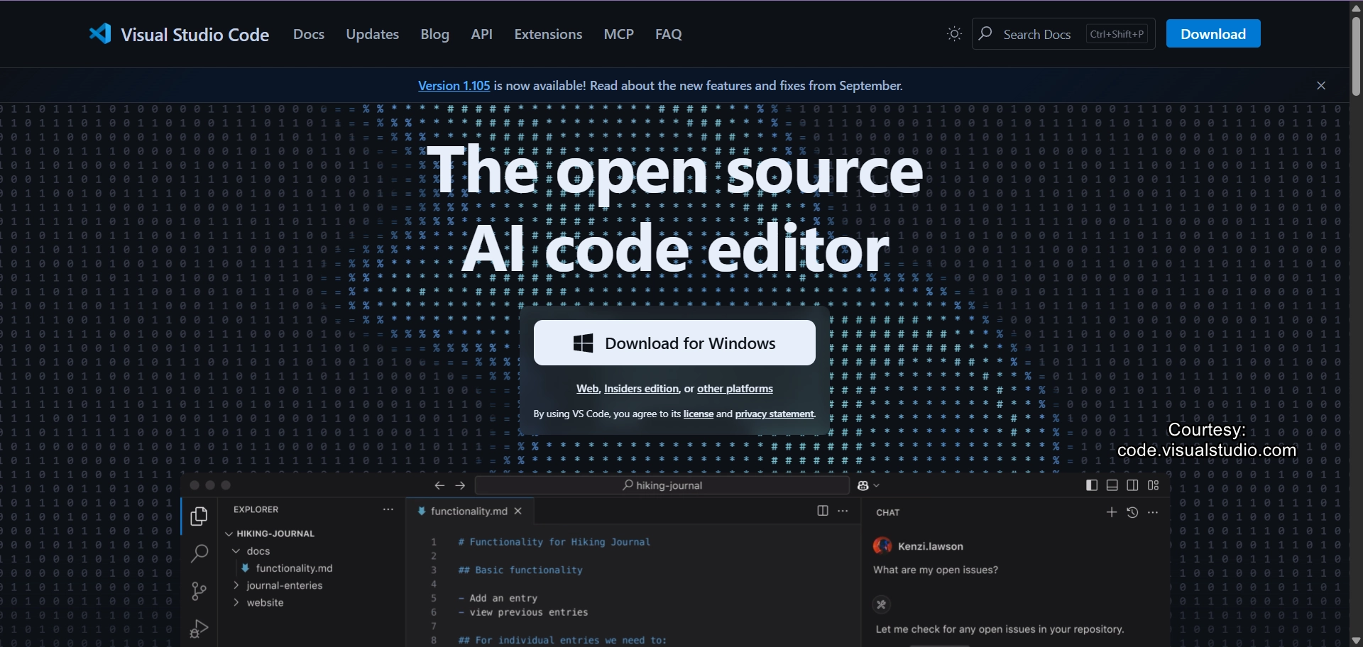Open the Extensions nav menu item

(x=548, y=34)
